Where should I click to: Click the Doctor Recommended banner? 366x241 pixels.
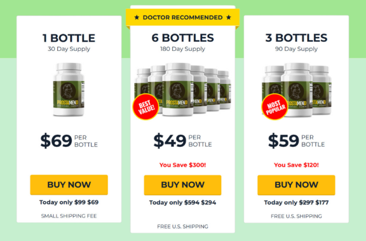[x=182, y=18]
